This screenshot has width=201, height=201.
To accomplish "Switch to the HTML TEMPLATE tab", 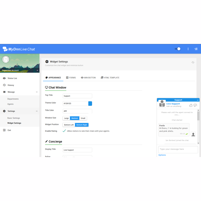I will pos(110,78).
